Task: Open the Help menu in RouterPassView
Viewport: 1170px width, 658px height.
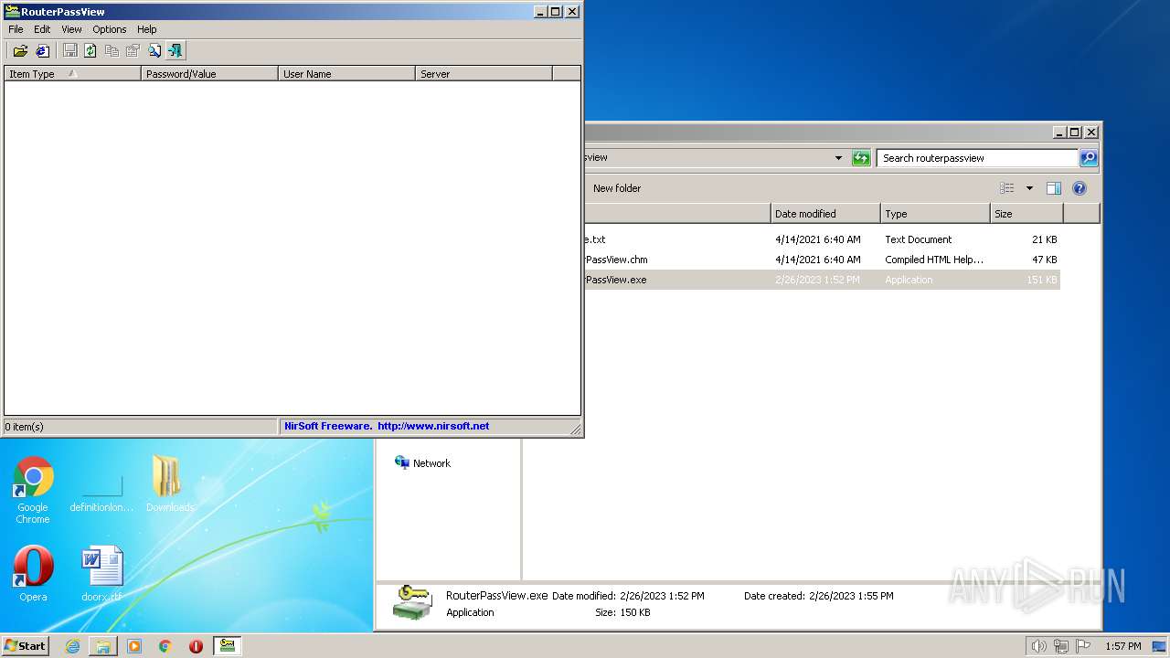Action: (147, 29)
